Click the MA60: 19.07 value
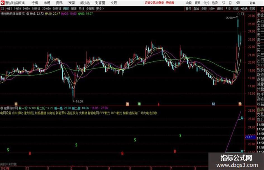The height and width of the screenshot is (170, 264). (85, 14)
